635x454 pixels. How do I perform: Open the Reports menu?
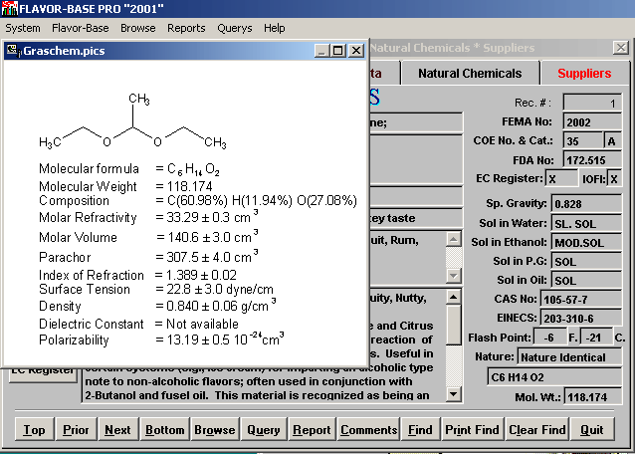tap(186, 28)
